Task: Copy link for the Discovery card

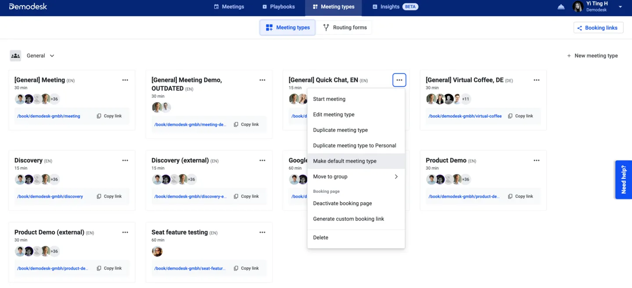Action: [x=109, y=196]
